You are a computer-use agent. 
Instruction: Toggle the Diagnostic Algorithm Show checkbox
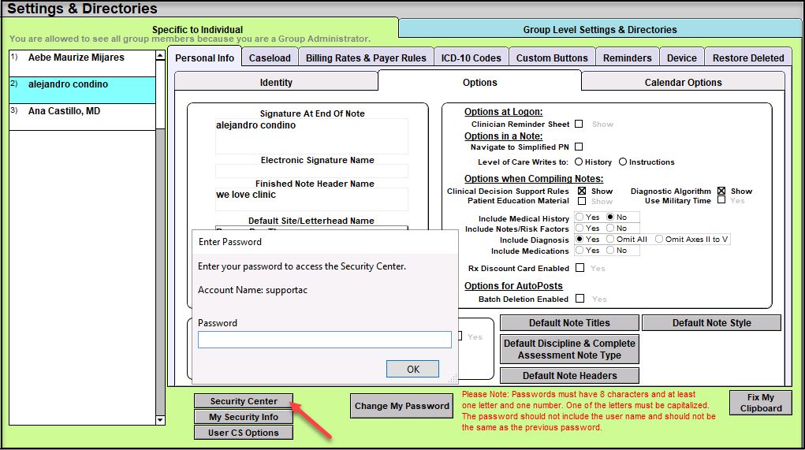(x=721, y=191)
